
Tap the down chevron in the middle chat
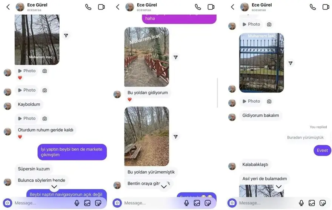click(x=164, y=187)
